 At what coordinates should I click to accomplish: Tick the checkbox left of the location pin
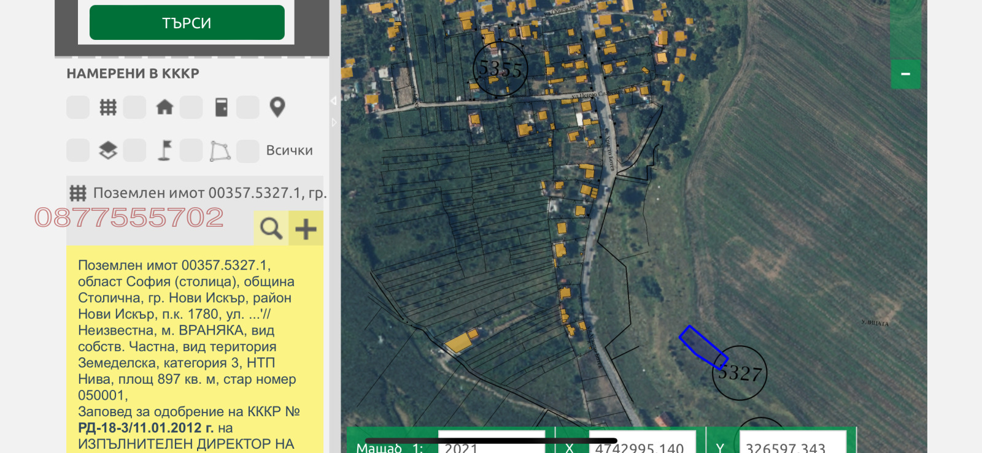(248, 107)
